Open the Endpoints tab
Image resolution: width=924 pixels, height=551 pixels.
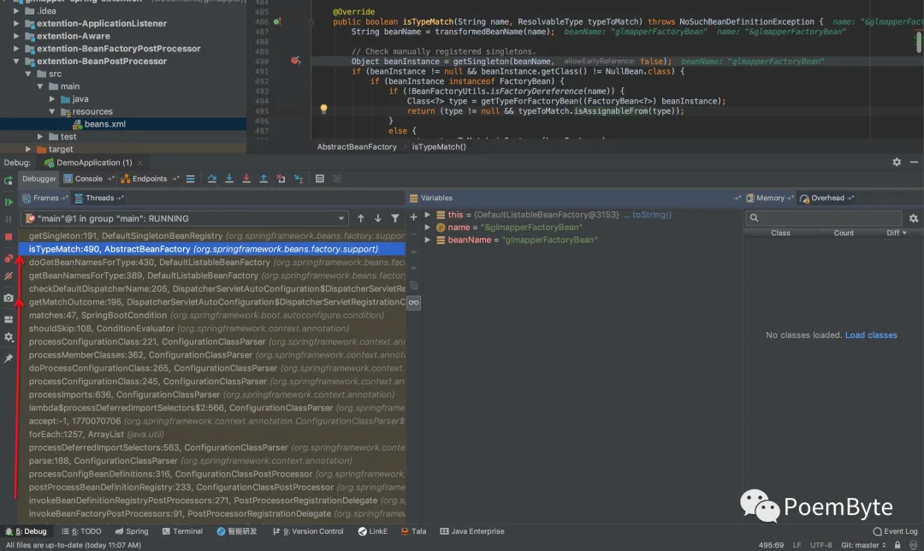click(149, 179)
